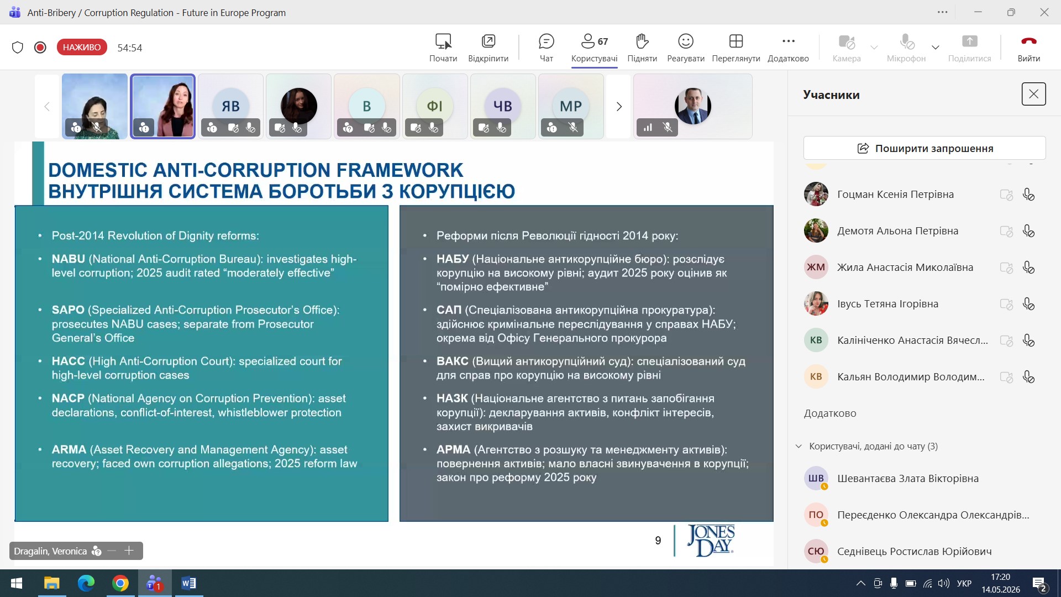Open the Pop out (Почати) toolbar button
This screenshot has width=1061, height=597.
(443, 48)
